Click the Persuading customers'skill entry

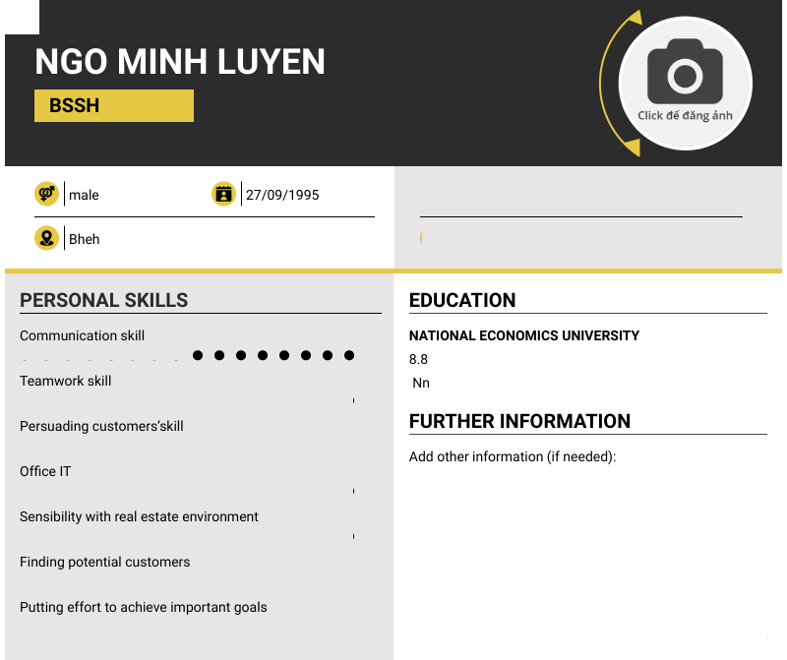[x=101, y=426]
